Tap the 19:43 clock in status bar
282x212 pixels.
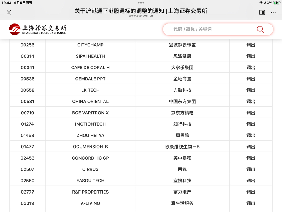7,3
